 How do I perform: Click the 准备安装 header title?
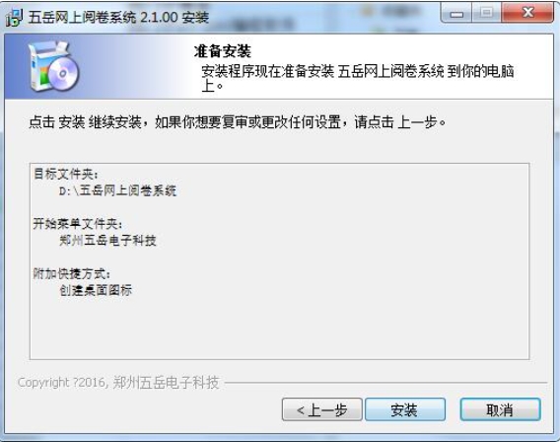223,51
